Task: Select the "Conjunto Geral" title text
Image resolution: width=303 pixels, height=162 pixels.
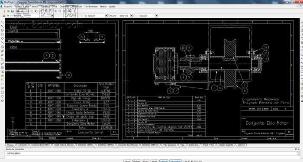Action: coord(90,133)
